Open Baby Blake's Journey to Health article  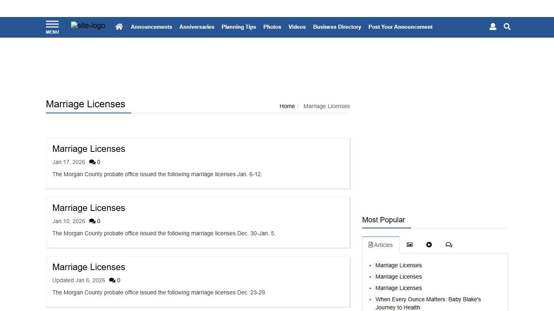point(428,303)
